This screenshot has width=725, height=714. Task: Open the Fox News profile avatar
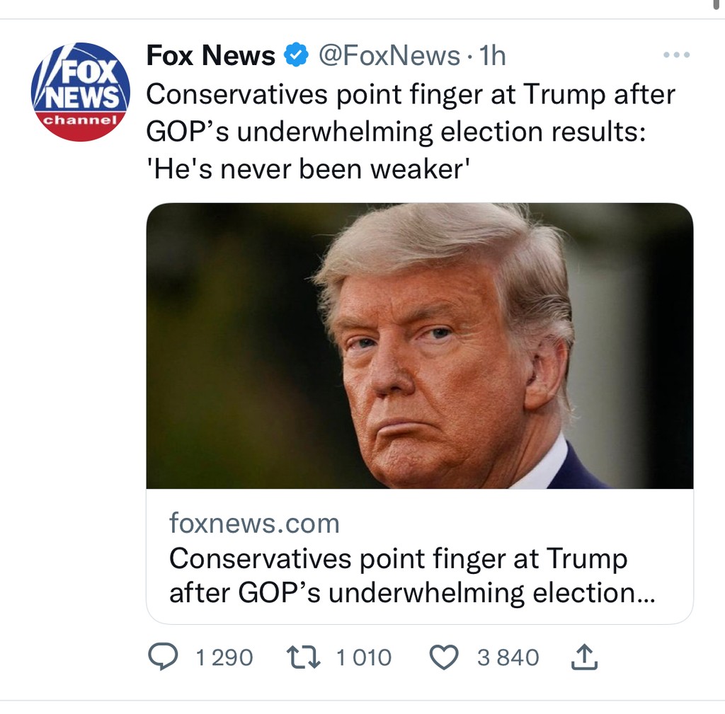80,91
